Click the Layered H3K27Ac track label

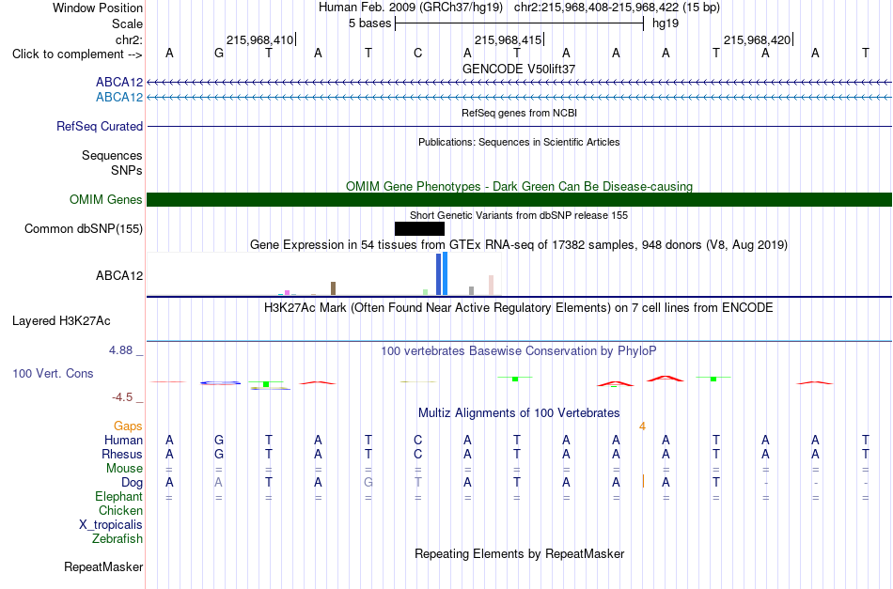click(x=61, y=321)
